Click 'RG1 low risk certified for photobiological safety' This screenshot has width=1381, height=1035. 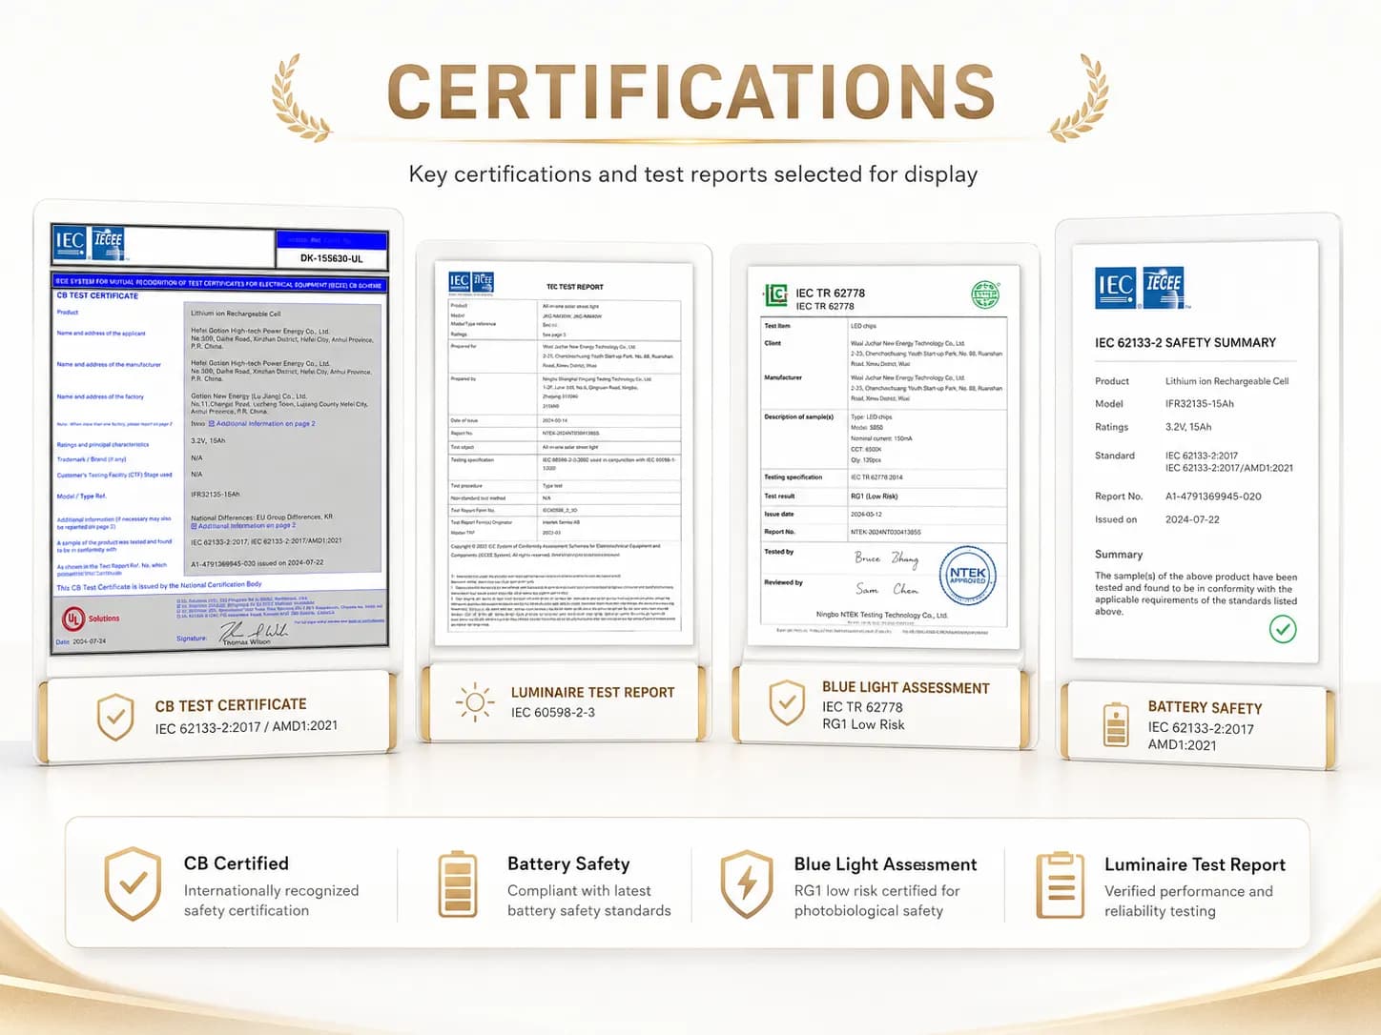click(x=877, y=901)
